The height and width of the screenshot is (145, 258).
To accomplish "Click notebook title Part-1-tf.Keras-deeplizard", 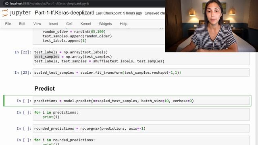I will click(x=64, y=13).
